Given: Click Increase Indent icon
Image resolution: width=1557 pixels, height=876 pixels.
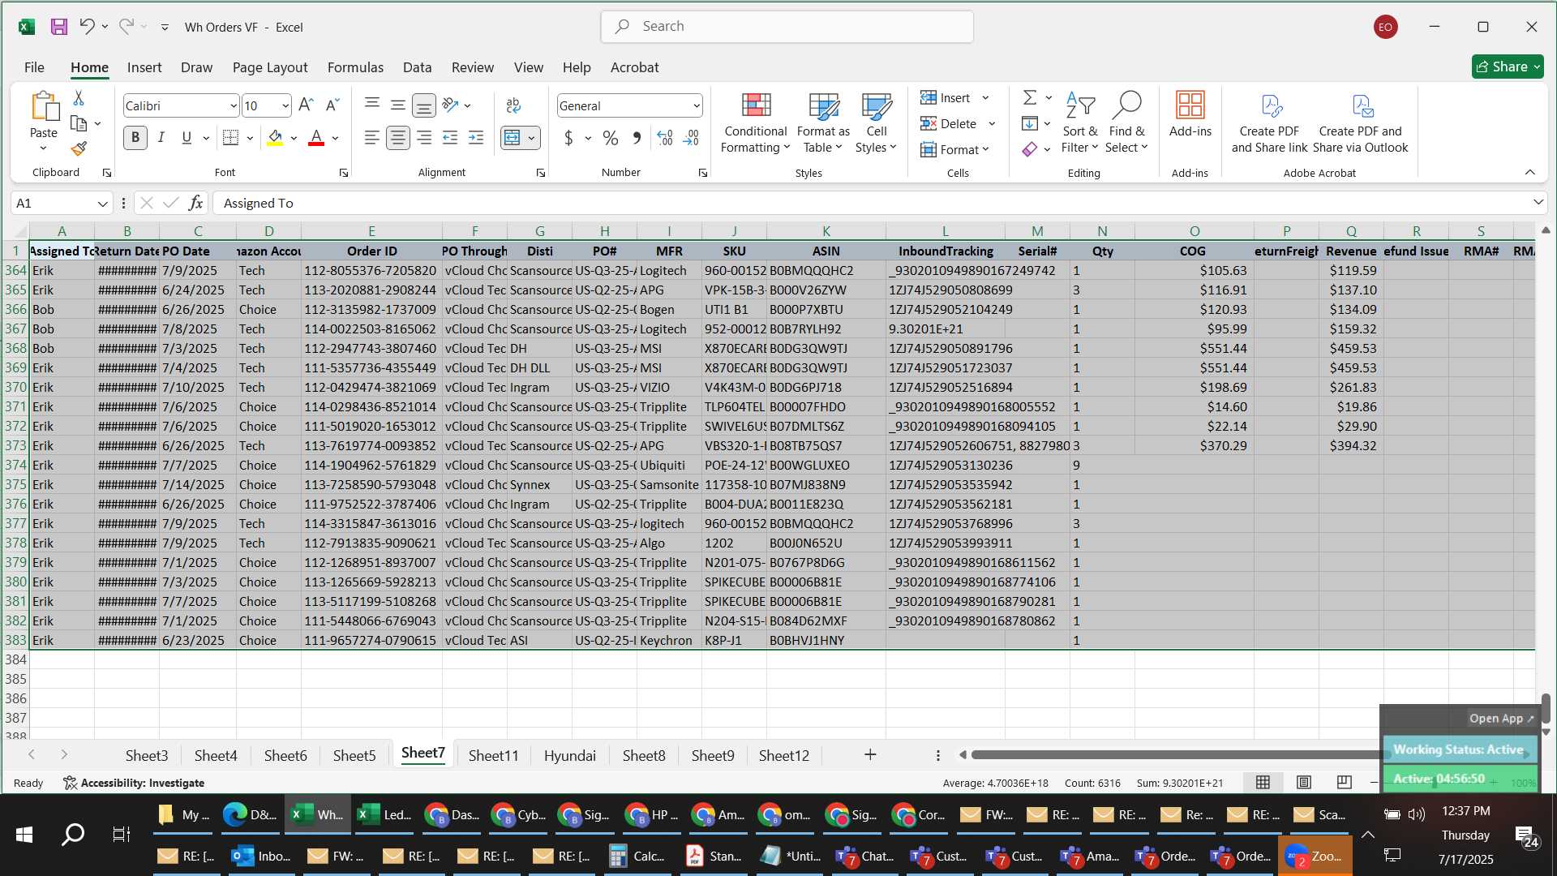Looking at the screenshot, I should point(476,138).
